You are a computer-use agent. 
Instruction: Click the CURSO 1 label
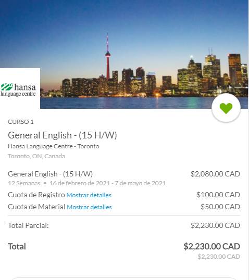coord(21,122)
